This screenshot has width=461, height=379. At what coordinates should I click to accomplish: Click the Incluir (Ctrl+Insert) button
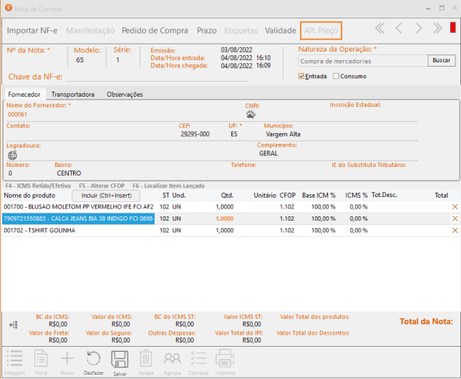(x=106, y=195)
